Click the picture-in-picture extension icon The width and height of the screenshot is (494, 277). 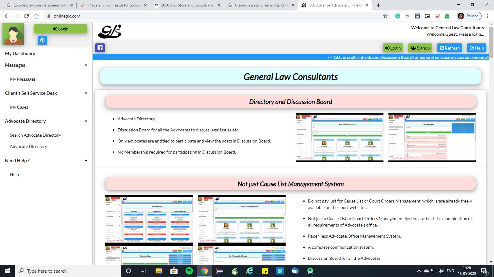[427, 16]
